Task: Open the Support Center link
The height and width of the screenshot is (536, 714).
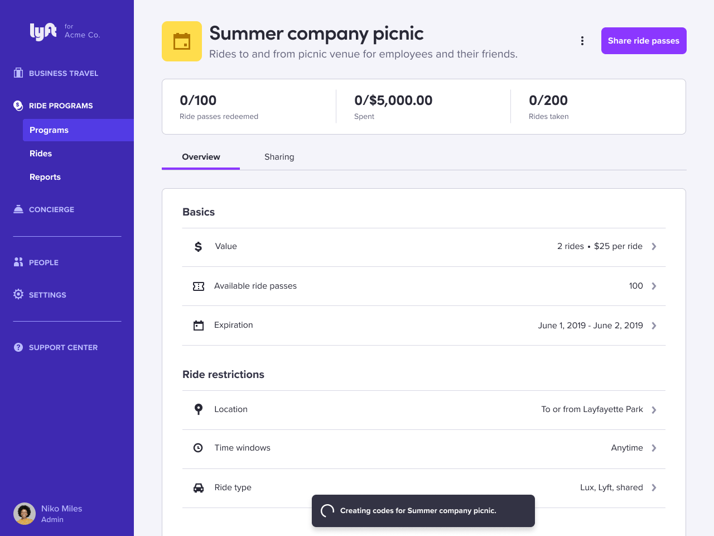Action: coord(63,347)
